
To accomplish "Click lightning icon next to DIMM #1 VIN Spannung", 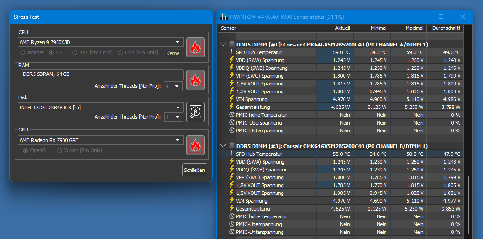I will tap(232, 99).
